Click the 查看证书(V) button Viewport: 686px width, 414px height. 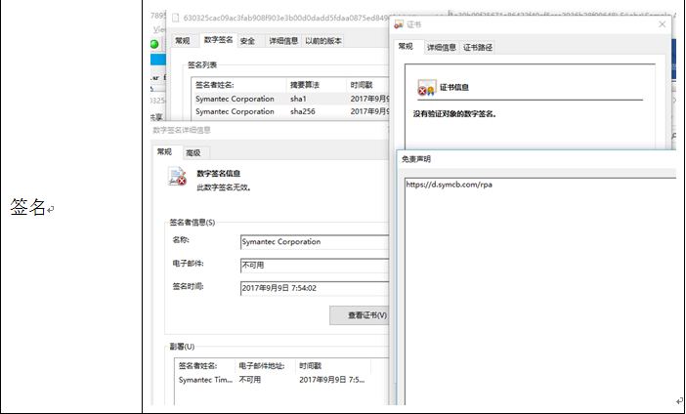click(360, 315)
